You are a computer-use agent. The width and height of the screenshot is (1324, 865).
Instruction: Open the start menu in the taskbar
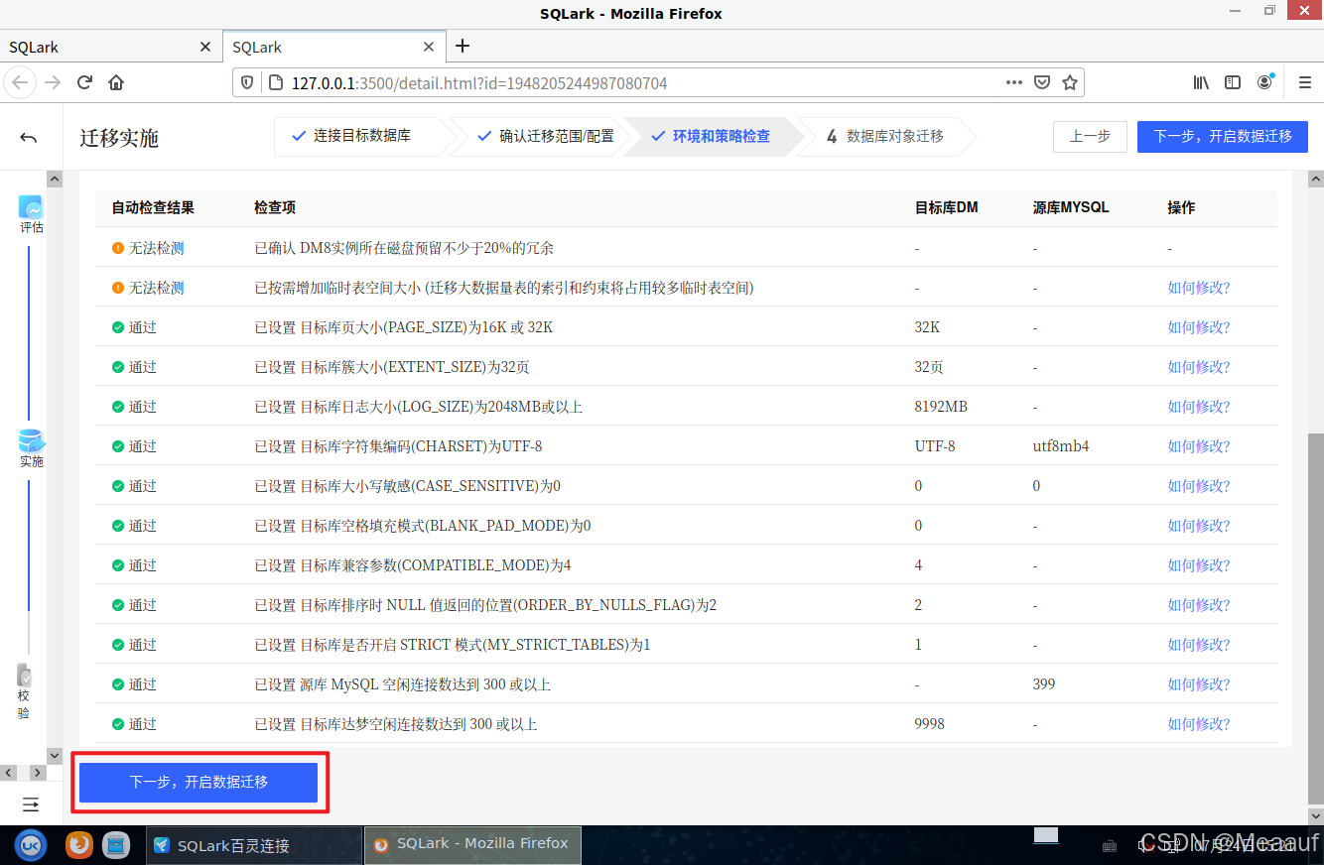pos(31,845)
